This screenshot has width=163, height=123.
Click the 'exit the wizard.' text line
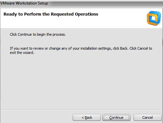point(22,53)
